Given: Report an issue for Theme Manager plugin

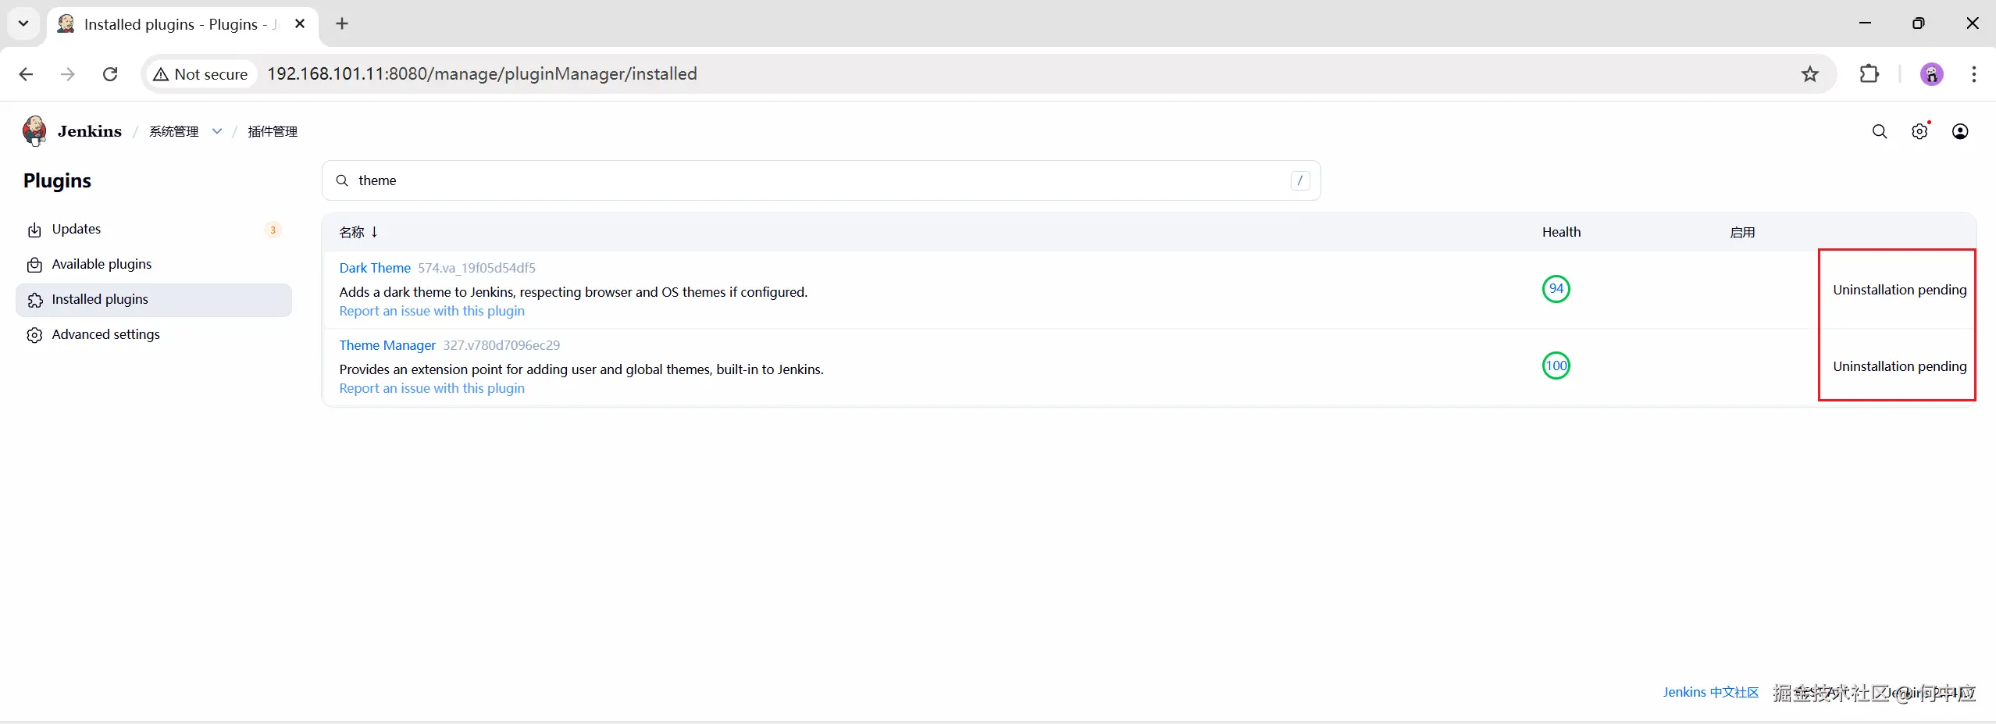Looking at the screenshot, I should click(x=432, y=388).
